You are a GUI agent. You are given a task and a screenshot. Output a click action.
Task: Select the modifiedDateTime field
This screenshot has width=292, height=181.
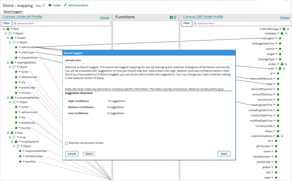[x=261, y=121]
